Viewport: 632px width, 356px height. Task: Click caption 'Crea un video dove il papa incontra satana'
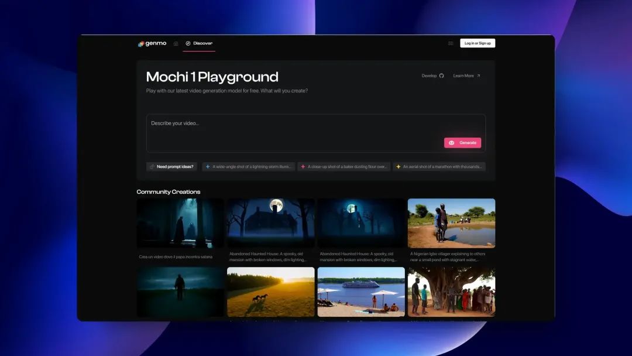coord(176,257)
